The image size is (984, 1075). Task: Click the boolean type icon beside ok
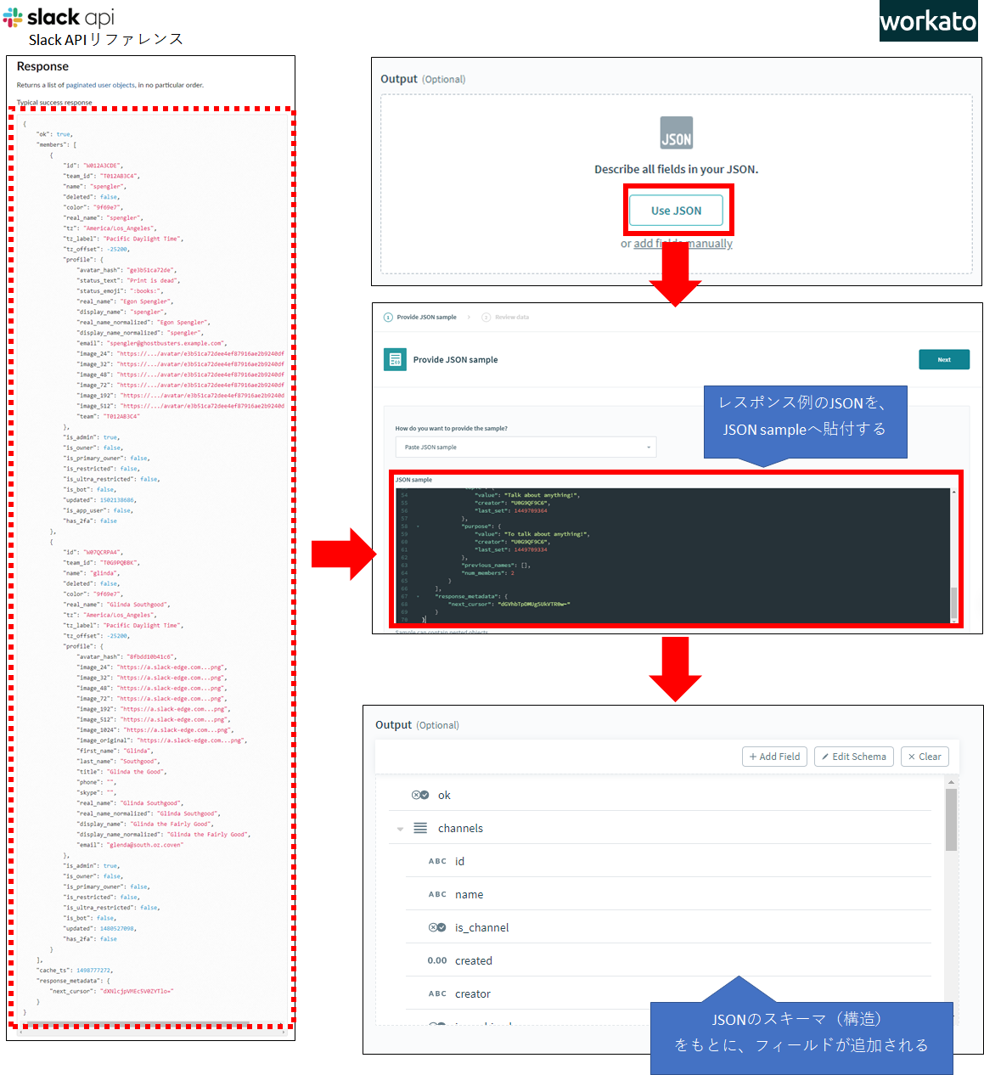click(x=420, y=796)
